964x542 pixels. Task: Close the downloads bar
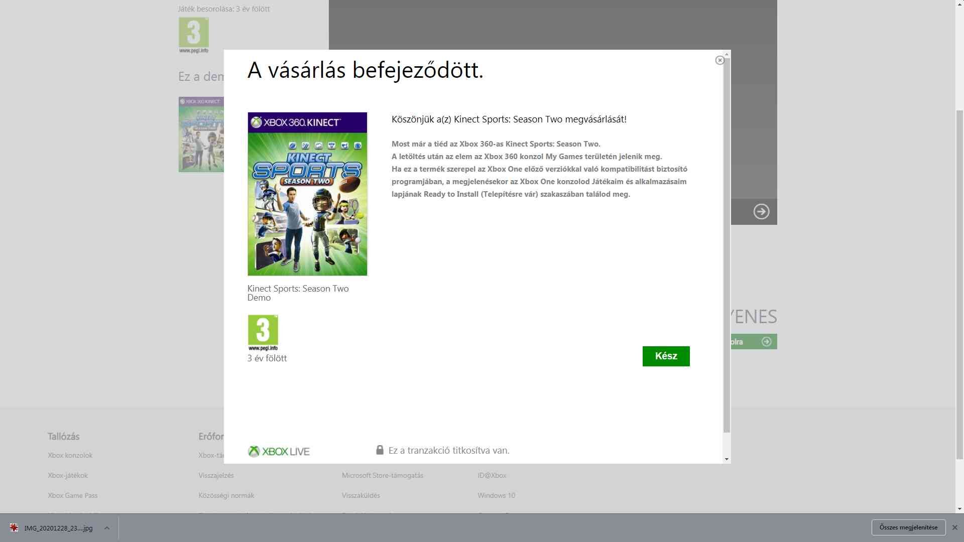[955, 527]
